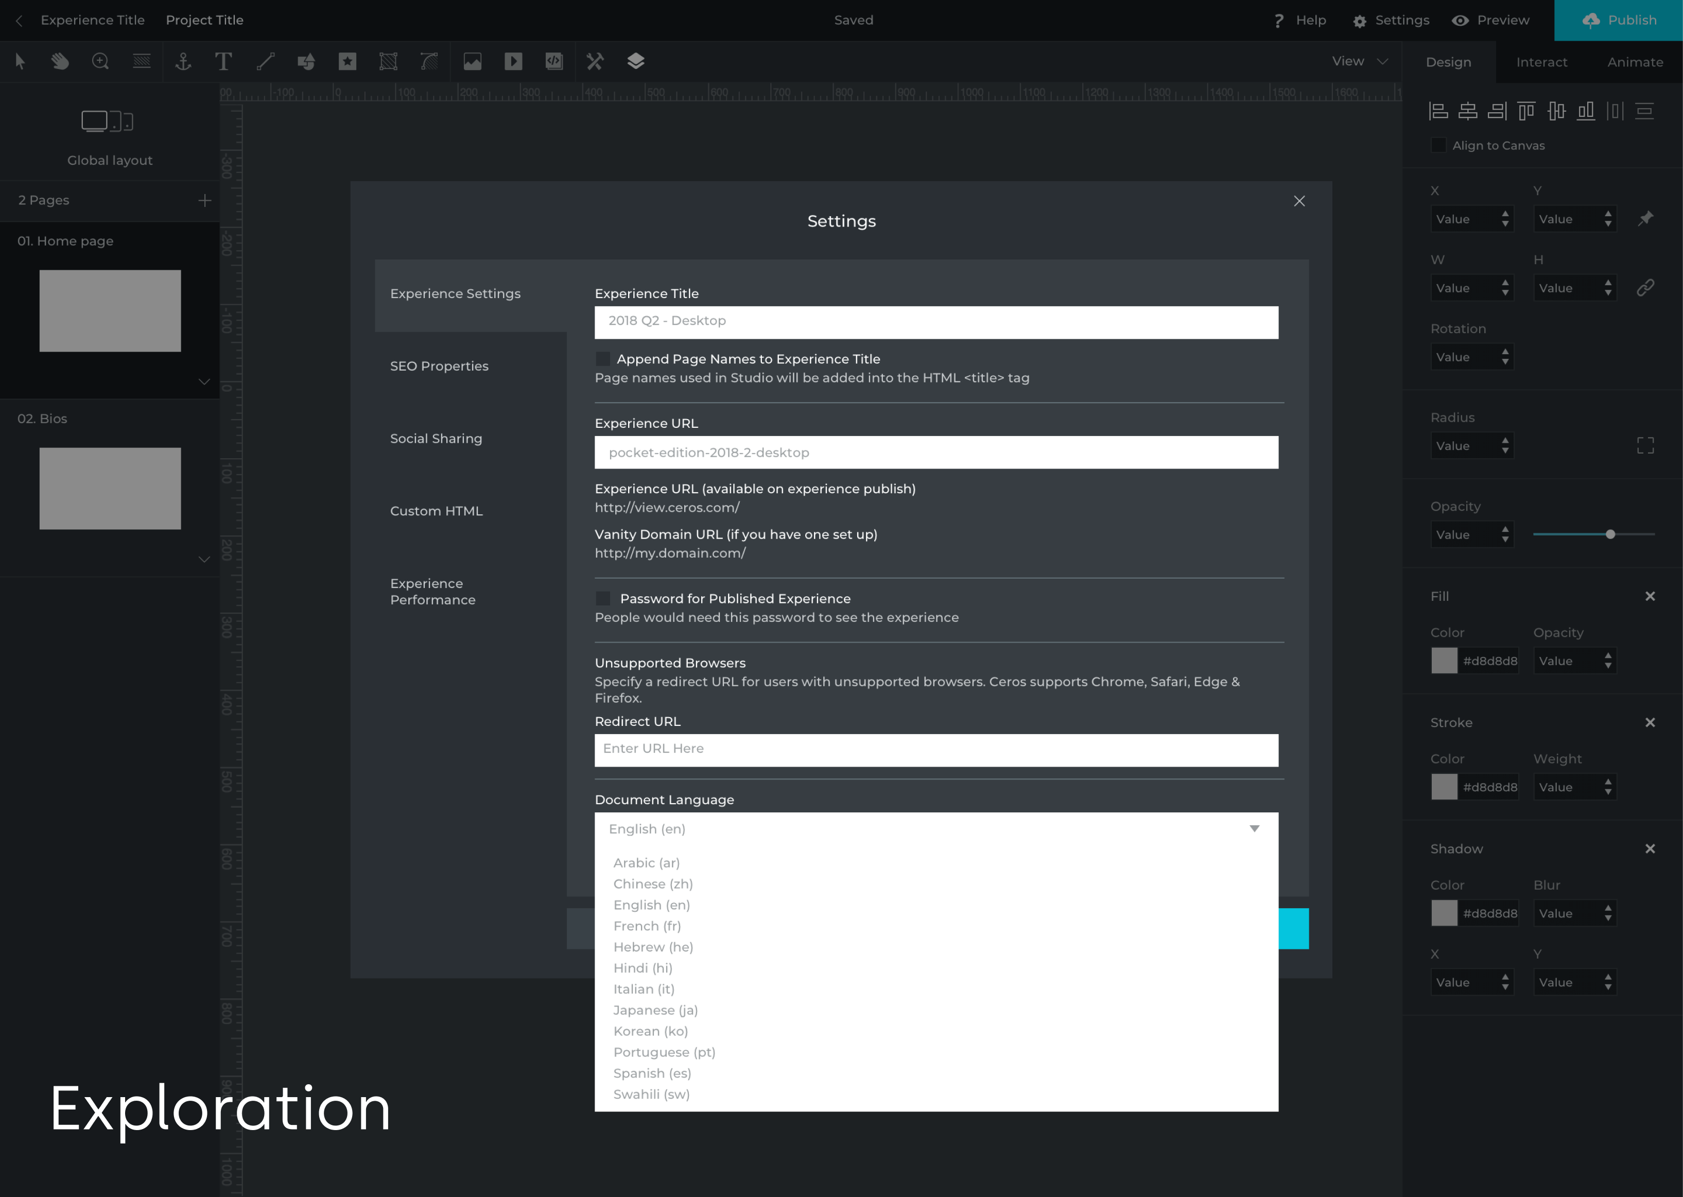
Task: Open Global layout panel
Action: 110,138
